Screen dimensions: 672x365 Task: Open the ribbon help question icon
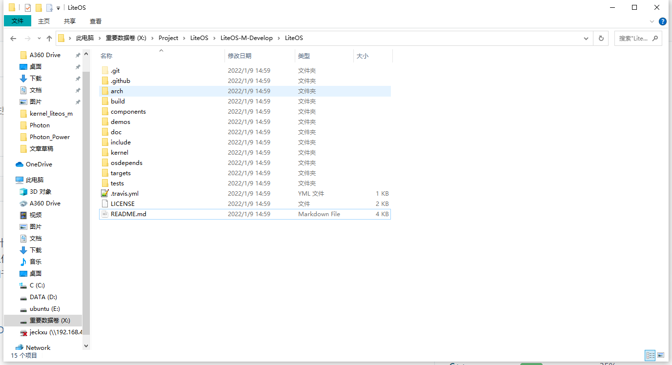(662, 21)
